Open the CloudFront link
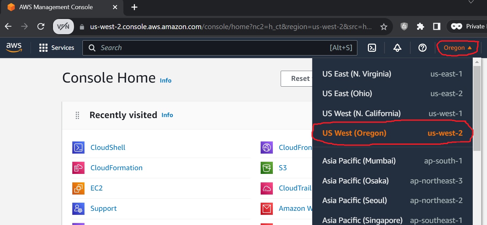This screenshot has width=487, height=225. point(295,148)
